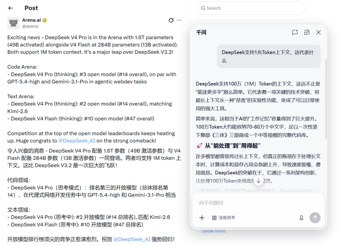Viewport: 343px width, 246px height.
Task: Click the '文本领域:' line
Action: coord(19,210)
